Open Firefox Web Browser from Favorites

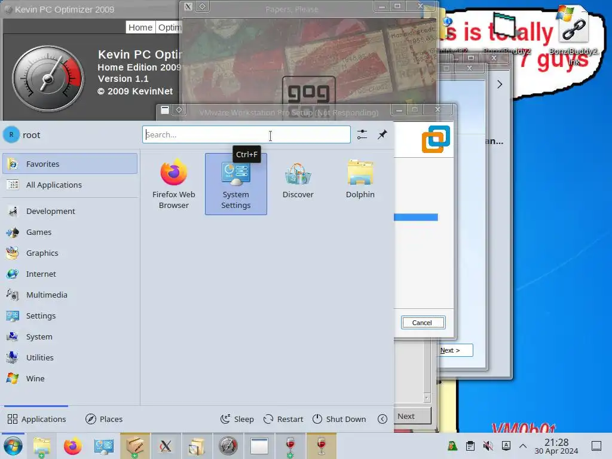[174, 184]
